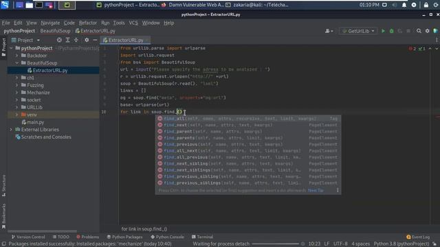Viewport: 440px width, 247px height.
Task: Open Kali applications menu icon
Action: (x=5, y=5)
